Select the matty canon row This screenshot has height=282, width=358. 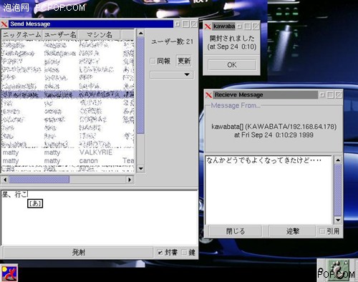click(68, 160)
